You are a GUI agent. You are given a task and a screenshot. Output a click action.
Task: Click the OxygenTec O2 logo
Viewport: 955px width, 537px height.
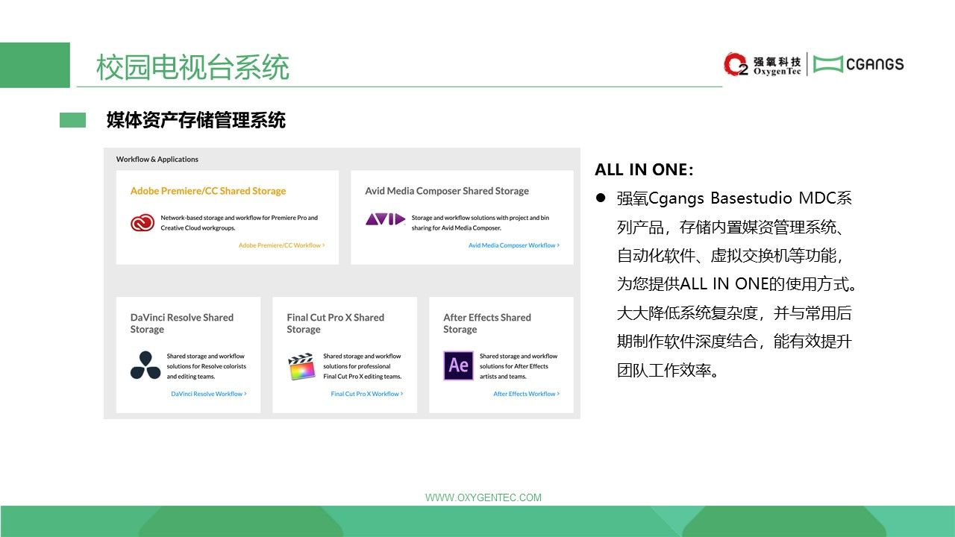[x=763, y=65]
